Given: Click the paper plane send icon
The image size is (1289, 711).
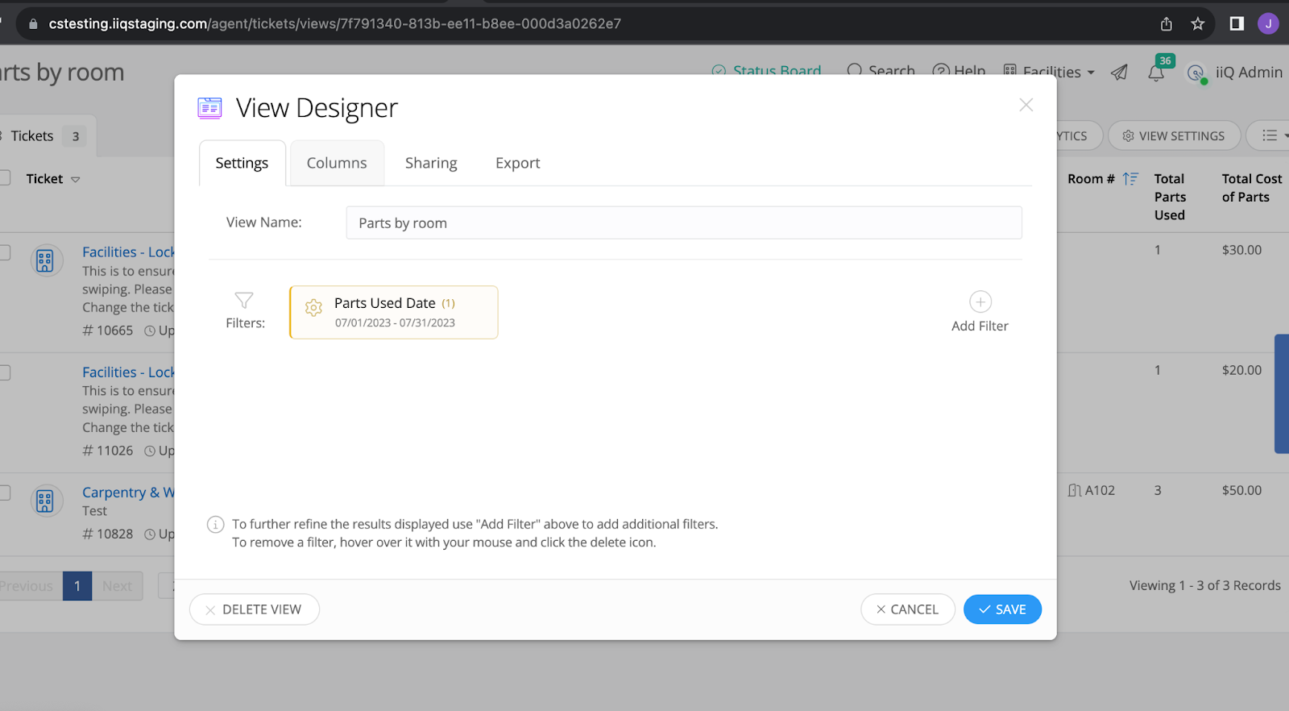Looking at the screenshot, I should (1119, 73).
